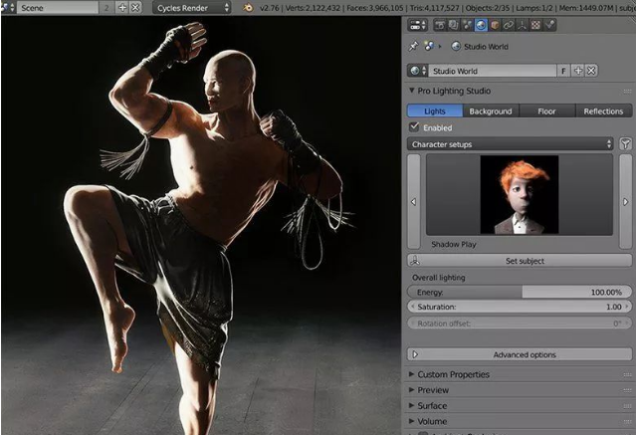Click the filter icon beside Character setups
This screenshot has width=636, height=435.
pos(626,144)
